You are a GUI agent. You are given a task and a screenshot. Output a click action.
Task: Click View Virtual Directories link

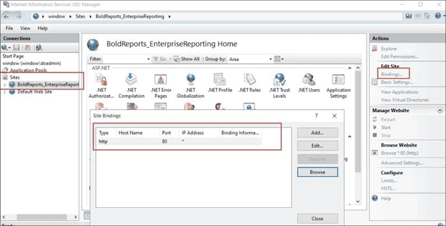click(405, 100)
